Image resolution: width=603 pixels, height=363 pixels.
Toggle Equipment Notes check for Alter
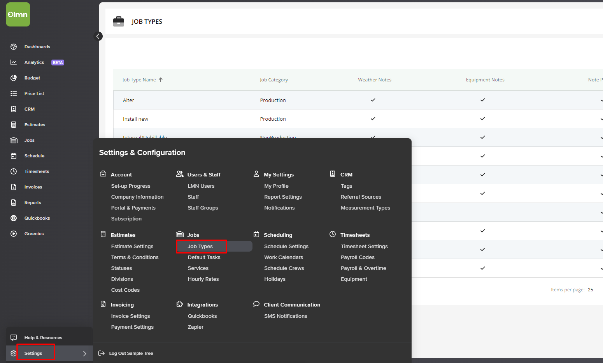[482, 100]
